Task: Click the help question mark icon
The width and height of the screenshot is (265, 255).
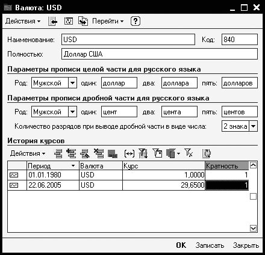Action: pyautogui.click(x=136, y=21)
